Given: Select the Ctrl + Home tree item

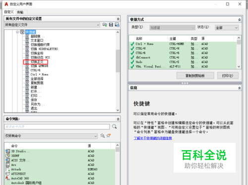Looking at the screenshot, I should pyautogui.click(x=39, y=74).
